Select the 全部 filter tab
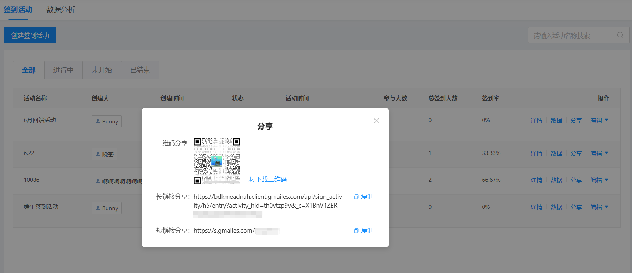 tap(29, 70)
